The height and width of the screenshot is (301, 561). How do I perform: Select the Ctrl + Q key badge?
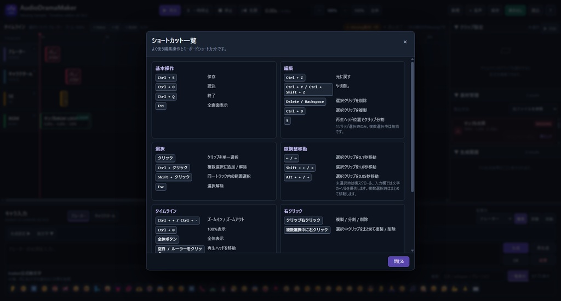coord(166,96)
